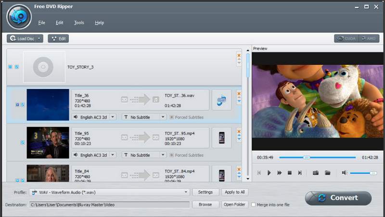
Task: Toggle Forced Subtitles checkbox for Title_36
Action: (171, 117)
